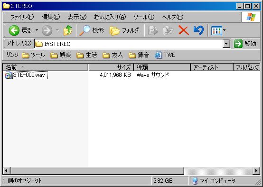Click the 移動 Go button
The width and height of the screenshot is (263, 187).
[x=245, y=44]
